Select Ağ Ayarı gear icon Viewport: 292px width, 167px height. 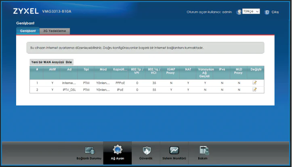pyautogui.click(x=117, y=150)
